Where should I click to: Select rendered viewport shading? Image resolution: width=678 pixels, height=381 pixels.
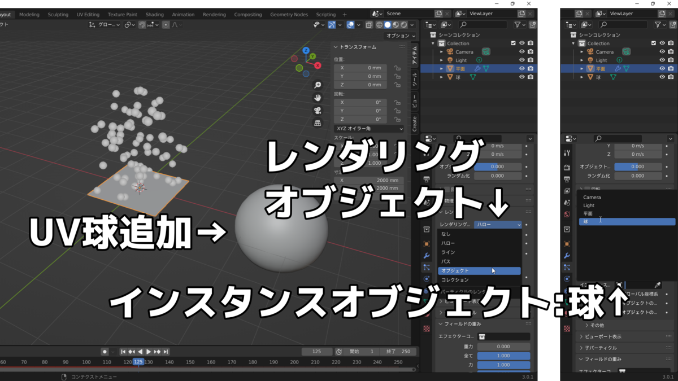(x=403, y=25)
